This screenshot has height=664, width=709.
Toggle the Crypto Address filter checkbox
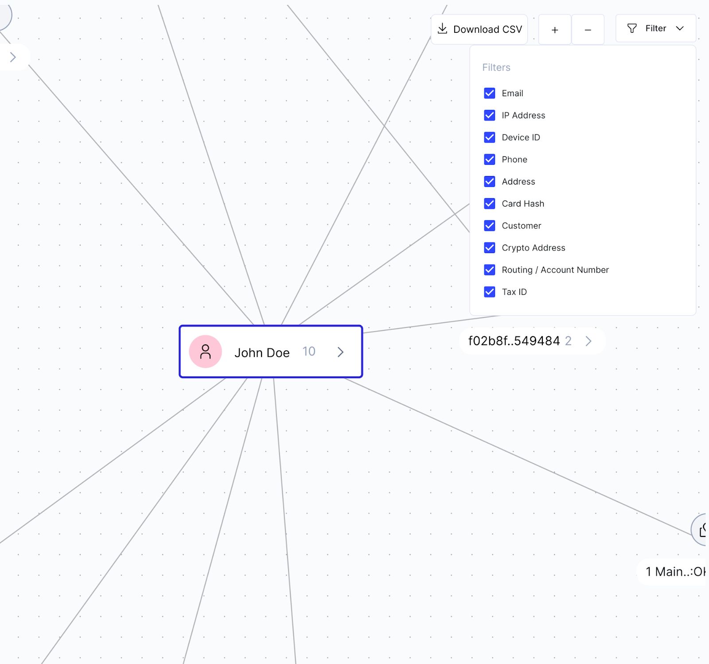tap(490, 247)
